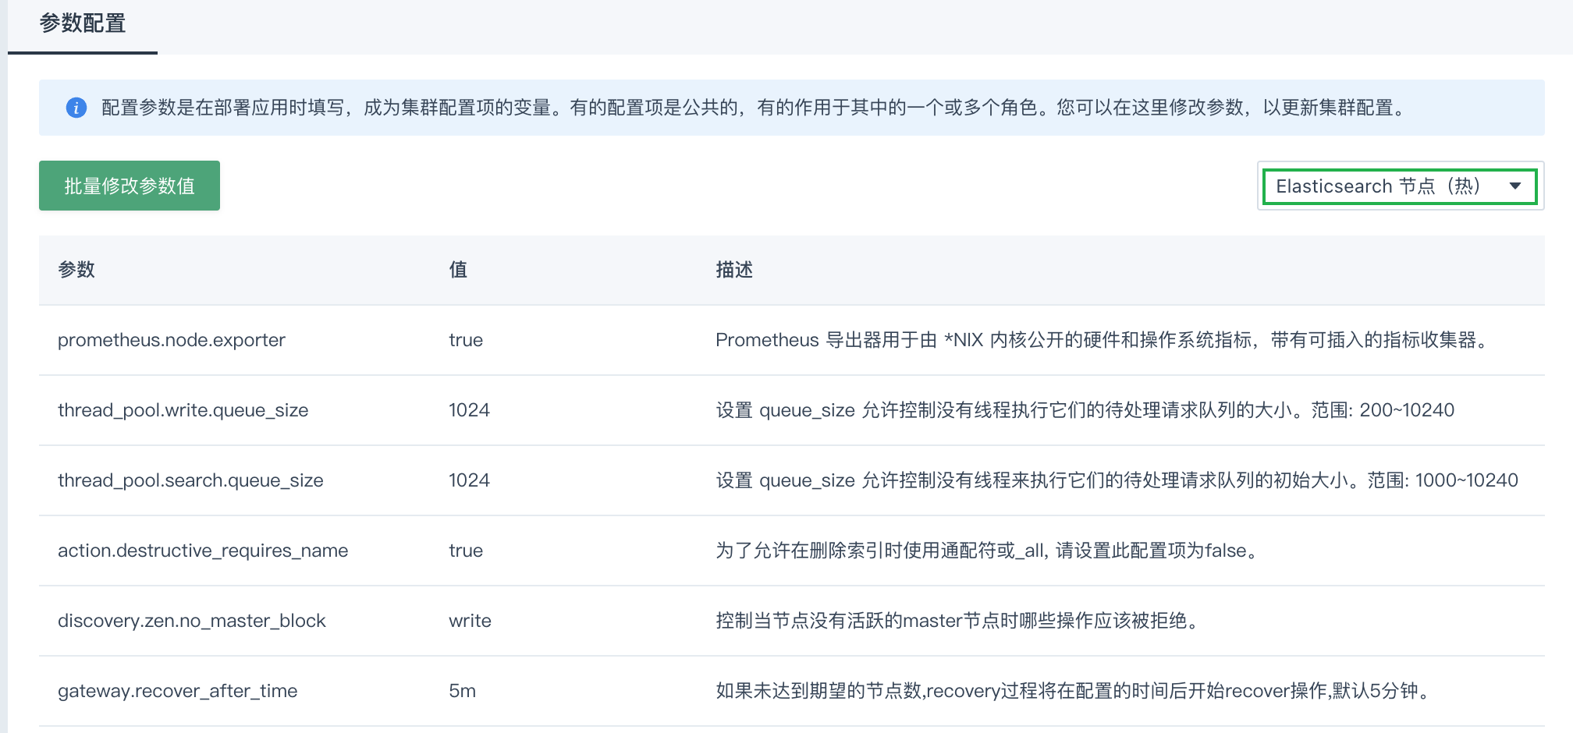
Task: Click the description about 通配符或_all
Action: click(988, 551)
